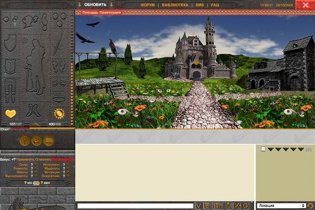Open the shield equipment slot
Image resolution: width=315 pixels, height=210 pixels.
[10, 43]
